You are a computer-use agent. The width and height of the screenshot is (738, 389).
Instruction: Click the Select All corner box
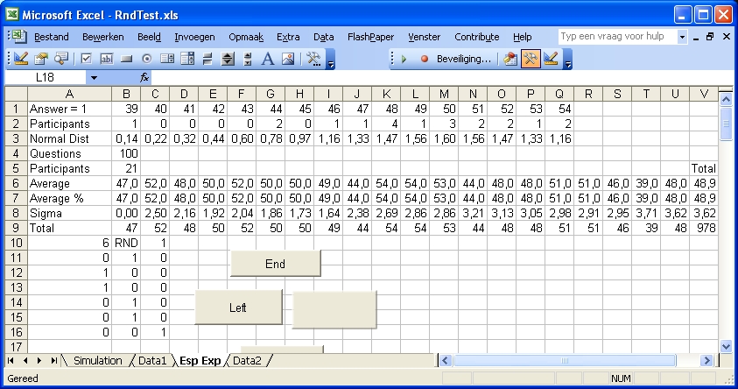click(x=16, y=94)
